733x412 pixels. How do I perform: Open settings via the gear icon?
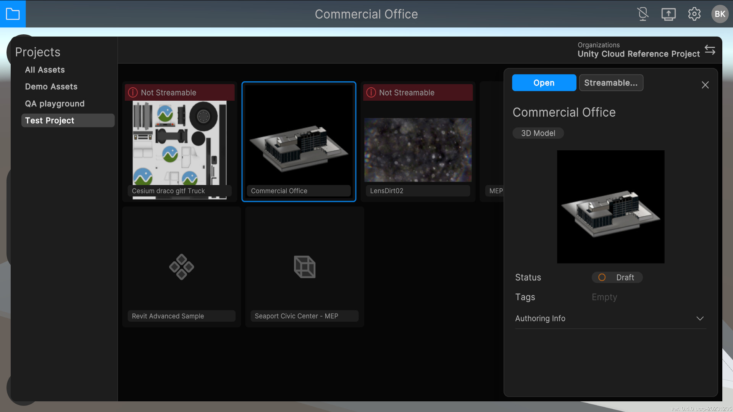[x=694, y=14]
